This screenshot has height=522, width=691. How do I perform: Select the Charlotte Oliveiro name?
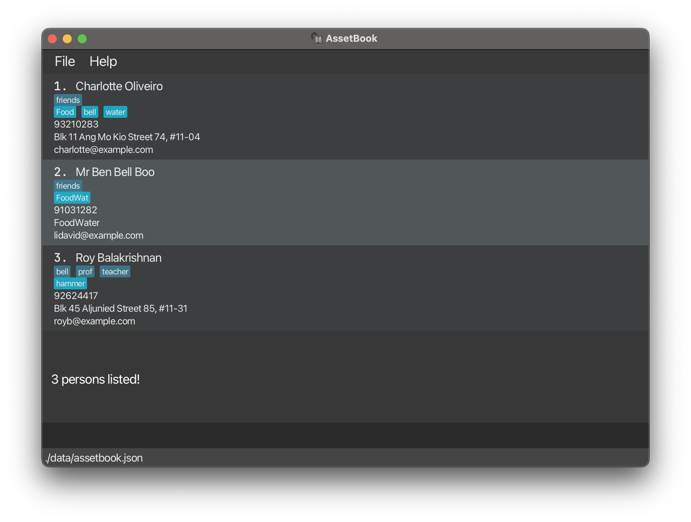(119, 86)
